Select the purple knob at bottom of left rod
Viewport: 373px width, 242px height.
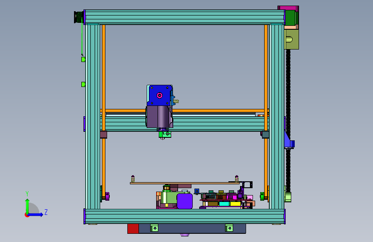click(107, 196)
